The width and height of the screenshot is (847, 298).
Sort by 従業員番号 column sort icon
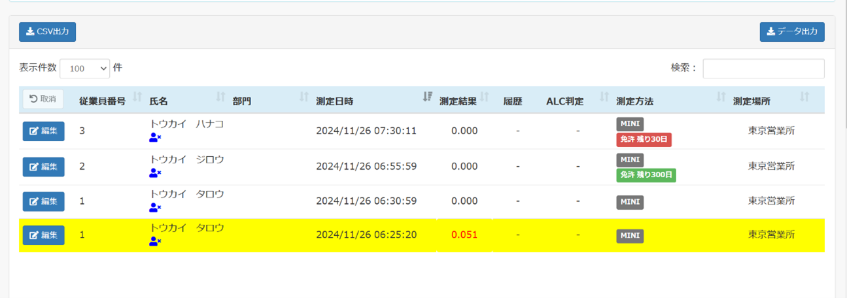[137, 97]
